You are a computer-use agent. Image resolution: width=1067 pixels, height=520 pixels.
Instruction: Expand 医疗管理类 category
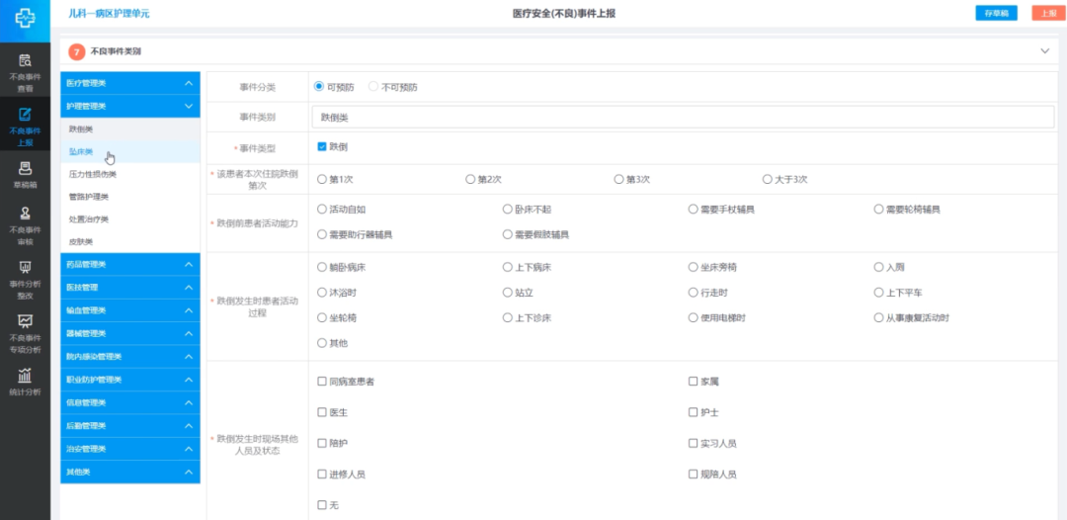(x=130, y=83)
